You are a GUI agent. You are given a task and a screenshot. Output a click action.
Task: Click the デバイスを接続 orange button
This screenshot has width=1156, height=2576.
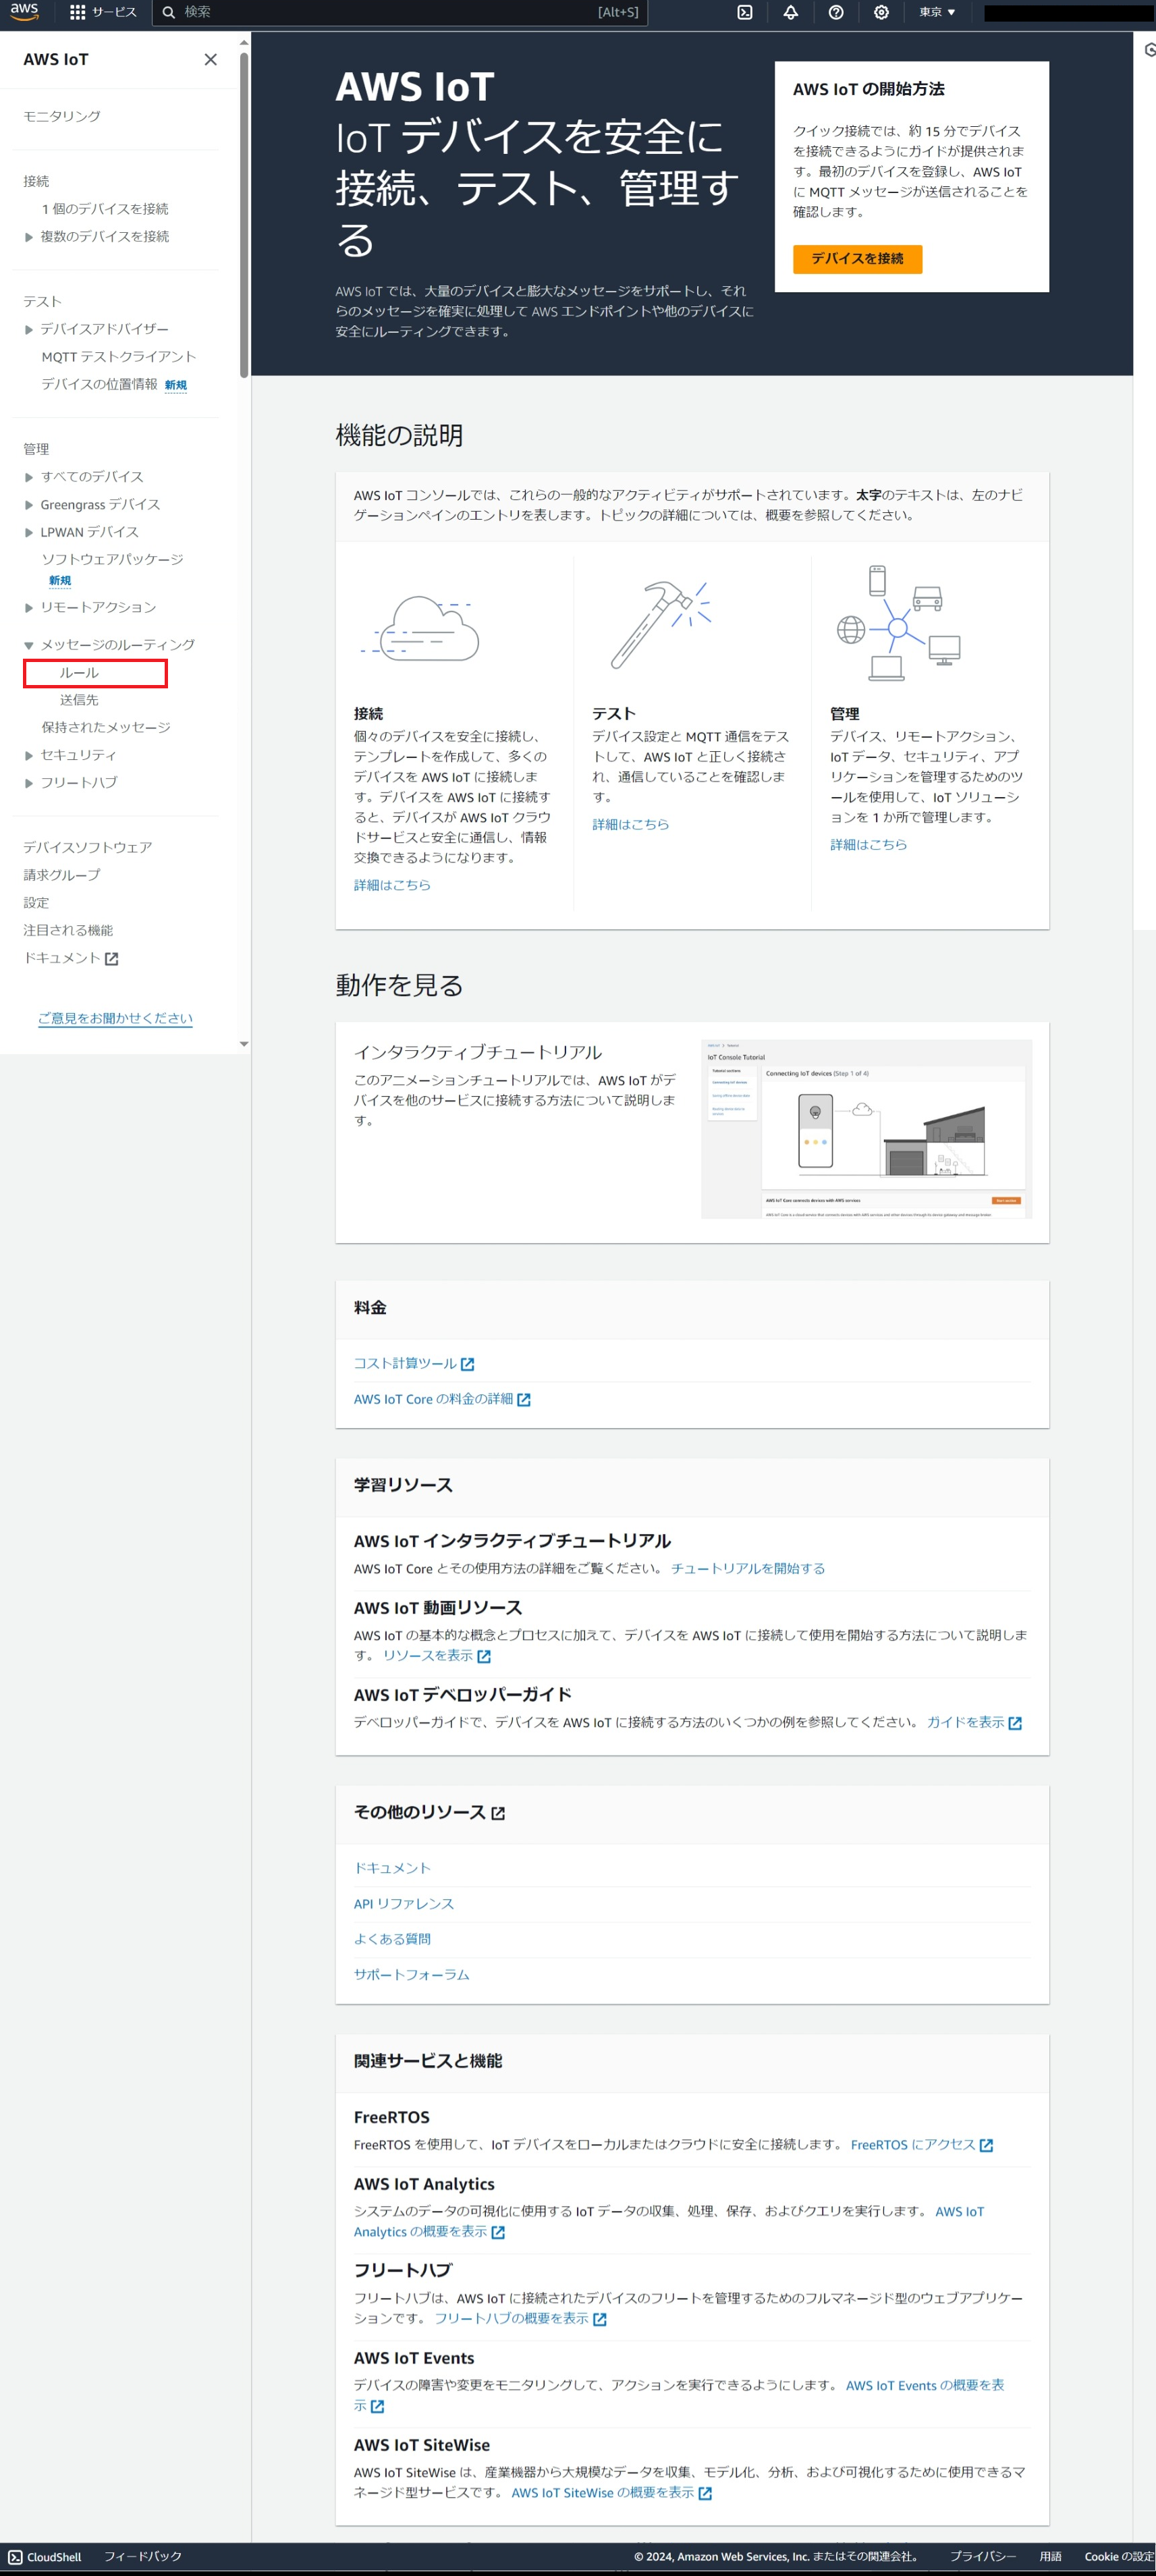click(x=857, y=259)
